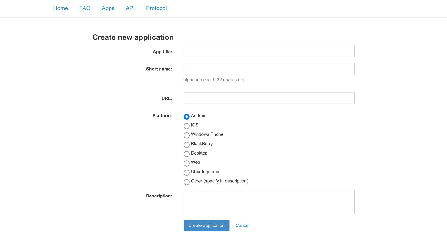This screenshot has height=246, width=447.
Task: Select the Windows Phone radio option
Action: click(187, 135)
